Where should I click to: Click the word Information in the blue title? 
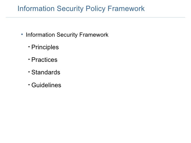tap(36, 8)
